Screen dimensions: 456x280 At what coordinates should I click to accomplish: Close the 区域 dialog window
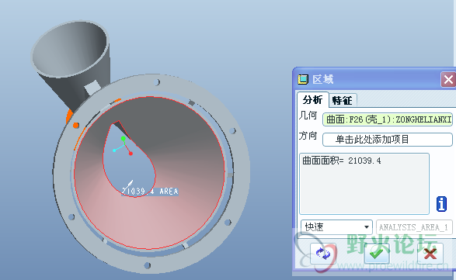tap(448, 79)
